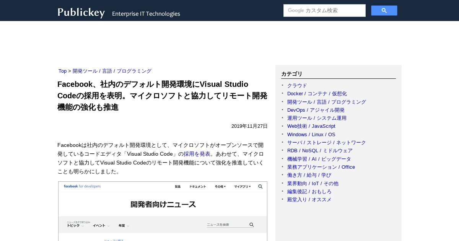
Task: Open the Web技術 / JavaScript category
Action: tap(311, 126)
